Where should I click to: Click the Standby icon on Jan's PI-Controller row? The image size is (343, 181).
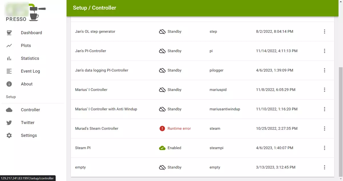tap(162, 51)
